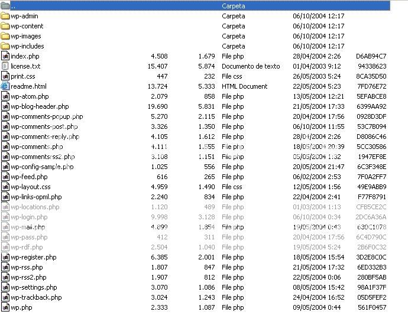Image resolution: width=408 pixels, height=318 pixels.
Task: Click the wp-feed.php file icon
Action: point(5,177)
